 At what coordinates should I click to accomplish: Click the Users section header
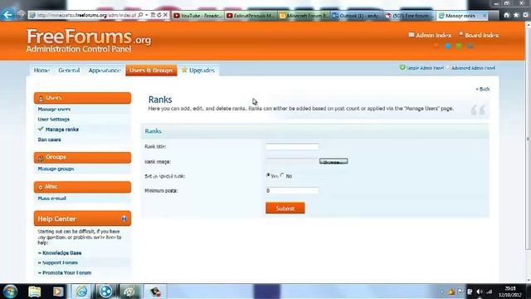click(82, 98)
